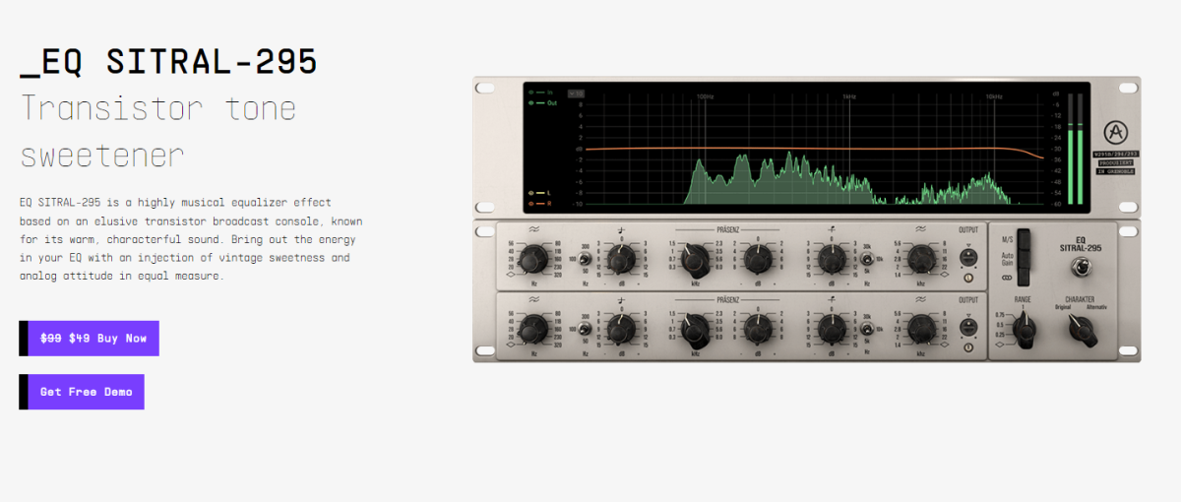Click the lower channel low-cut Hz knob
This screenshot has height=502, width=1181.
[532, 329]
